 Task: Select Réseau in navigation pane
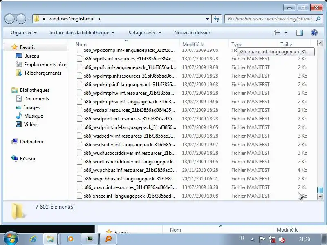point(23,159)
